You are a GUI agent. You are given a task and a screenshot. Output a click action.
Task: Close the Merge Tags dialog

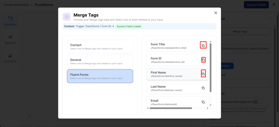[x=216, y=13]
